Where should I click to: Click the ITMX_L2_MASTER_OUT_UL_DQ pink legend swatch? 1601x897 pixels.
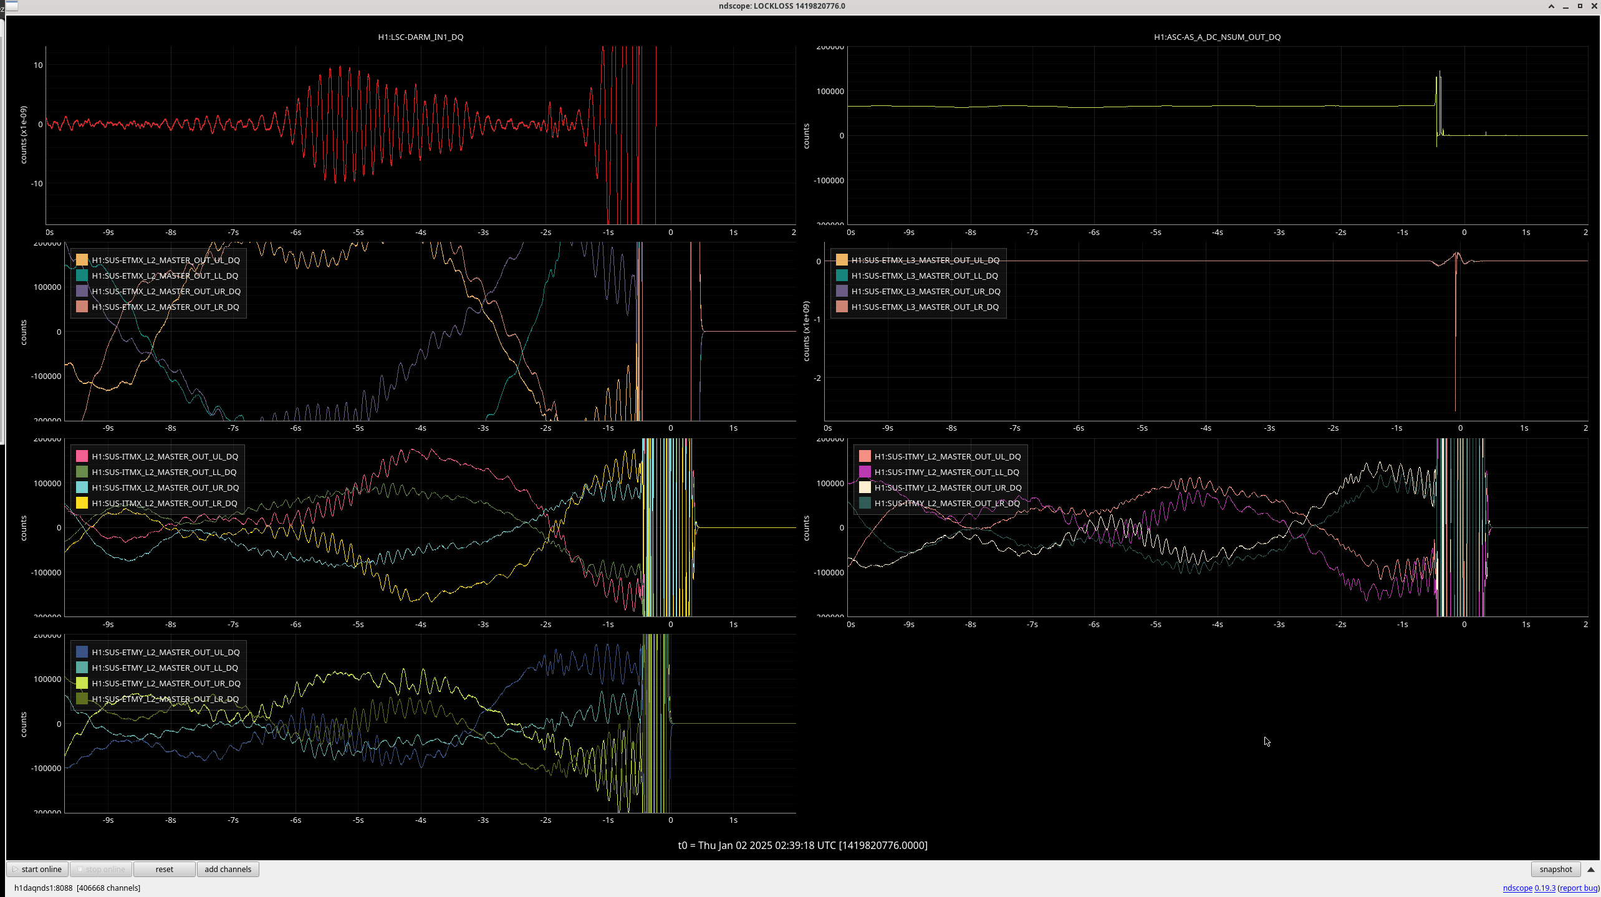82,456
